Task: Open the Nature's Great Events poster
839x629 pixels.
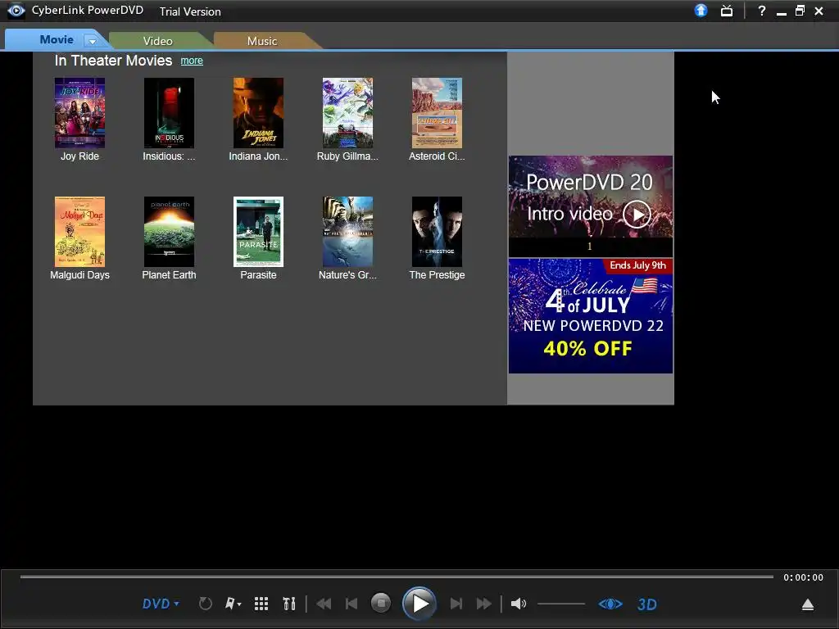Action: pyautogui.click(x=347, y=232)
